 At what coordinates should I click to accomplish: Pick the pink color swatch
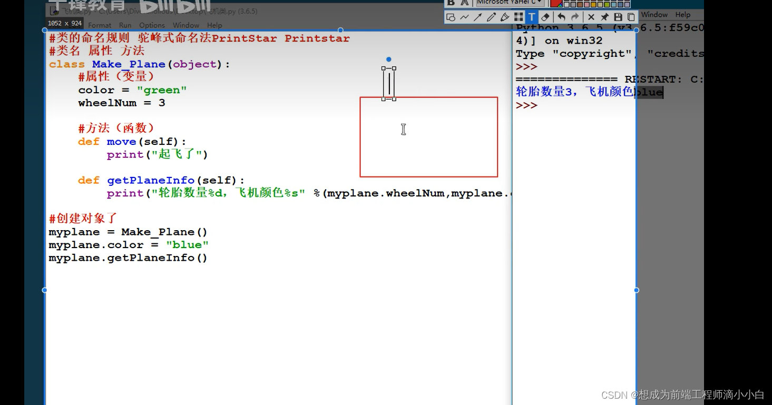click(587, 5)
